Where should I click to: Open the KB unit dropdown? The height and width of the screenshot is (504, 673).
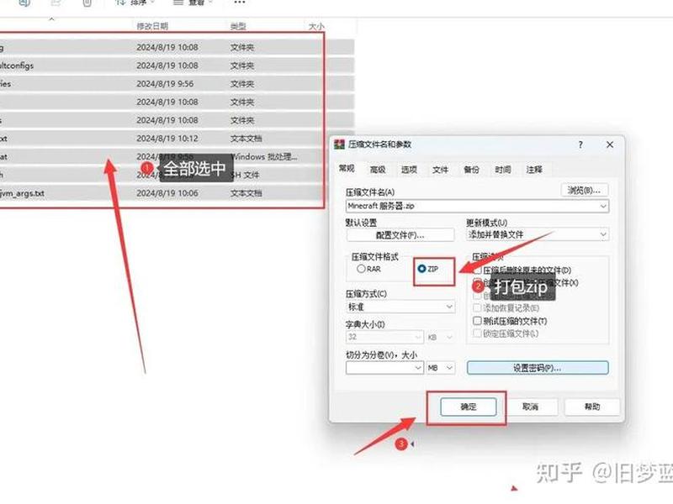point(440,338)
